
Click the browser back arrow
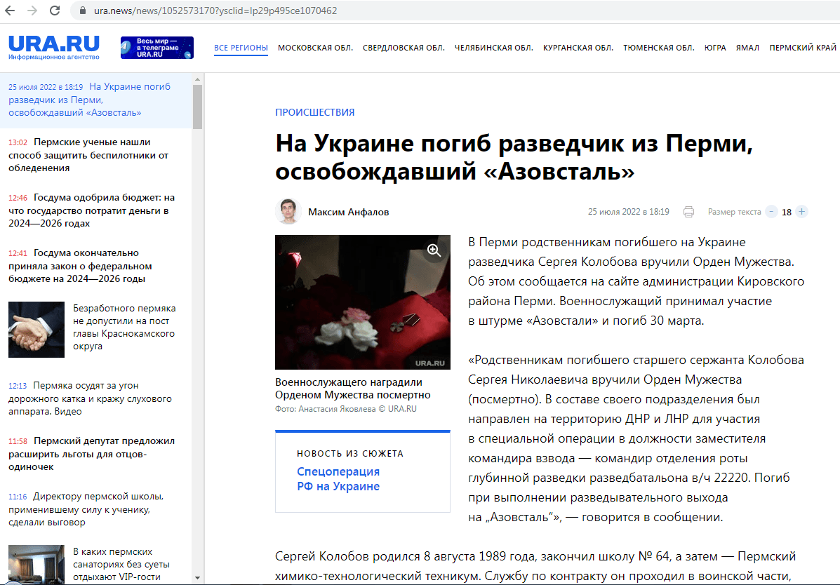coord(11,11)
